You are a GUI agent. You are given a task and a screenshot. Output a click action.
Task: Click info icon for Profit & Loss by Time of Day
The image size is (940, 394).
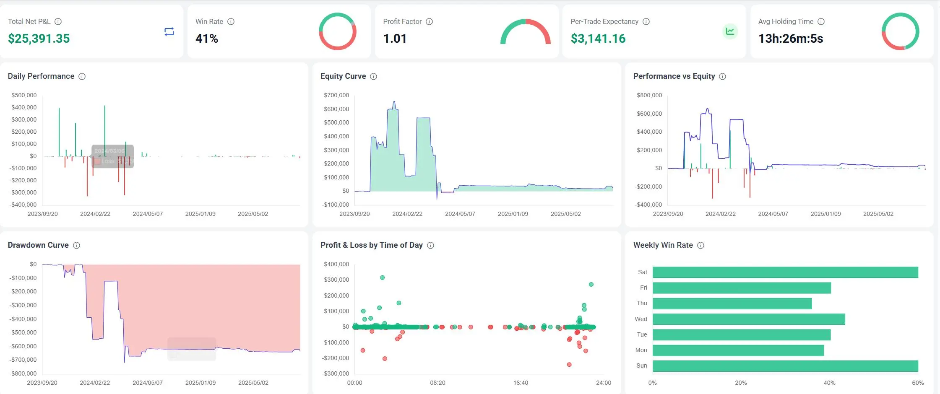(x=430, y=245)
